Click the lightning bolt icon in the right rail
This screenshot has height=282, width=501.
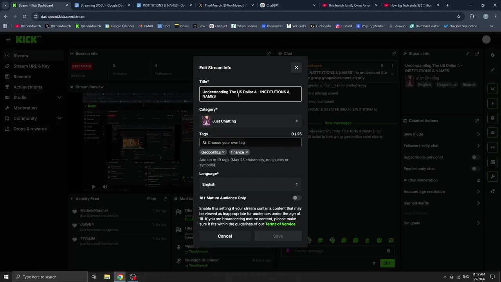click(493, 104)
